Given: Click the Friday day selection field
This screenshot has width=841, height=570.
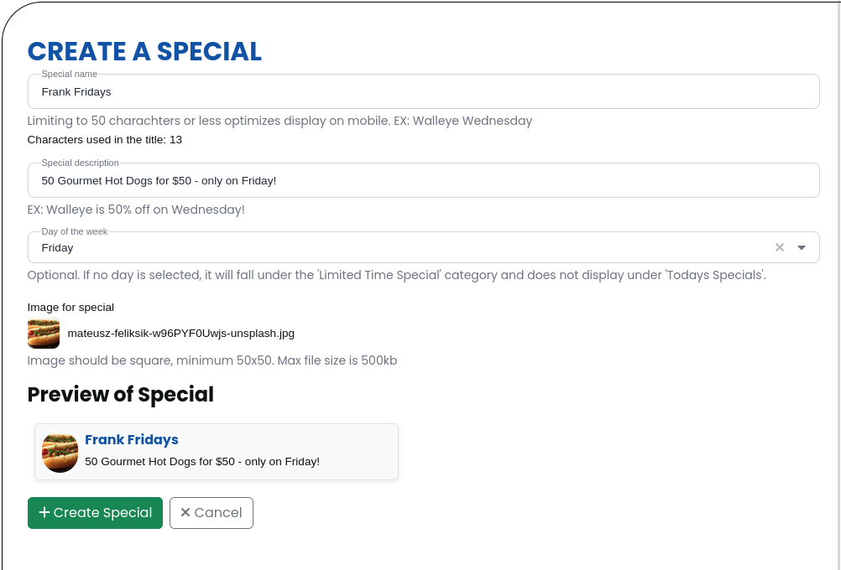Looking at the screenshot, I should coord(423,247).
